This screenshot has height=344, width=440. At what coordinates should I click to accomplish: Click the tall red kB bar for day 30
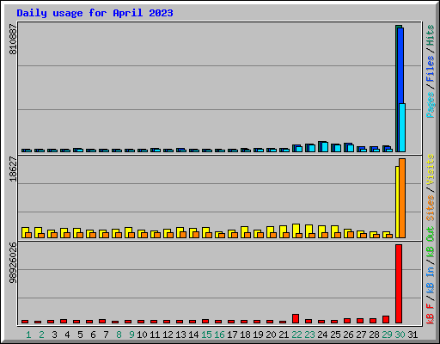point(399,284)
